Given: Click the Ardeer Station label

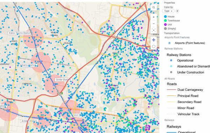Looking at the screenshot, I should (29, 121).
